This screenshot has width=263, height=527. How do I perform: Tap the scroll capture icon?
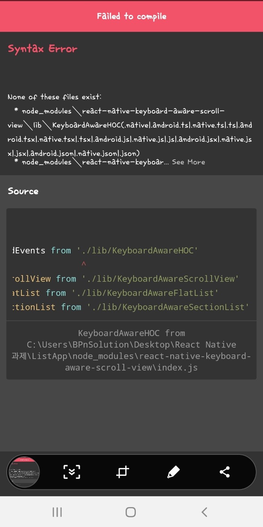coord(72,472)
